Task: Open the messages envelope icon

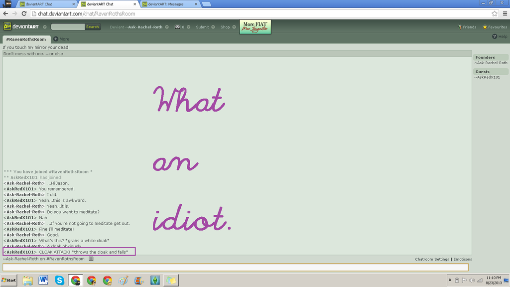Action: point(177,27)
